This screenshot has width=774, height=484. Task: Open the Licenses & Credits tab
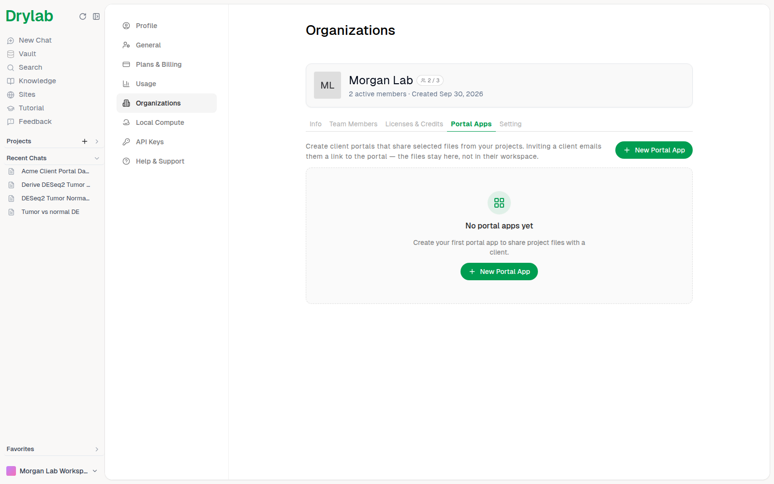pyautogui.click(x=414, y=124)
